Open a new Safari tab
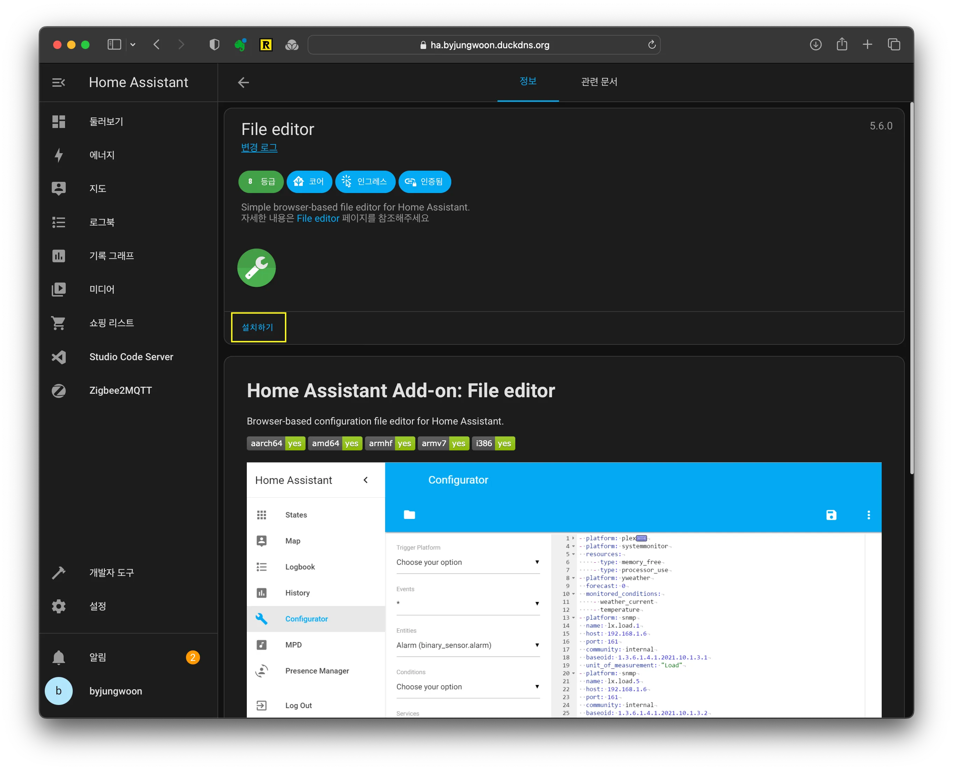Screen dimensions: 953x770 867,44
